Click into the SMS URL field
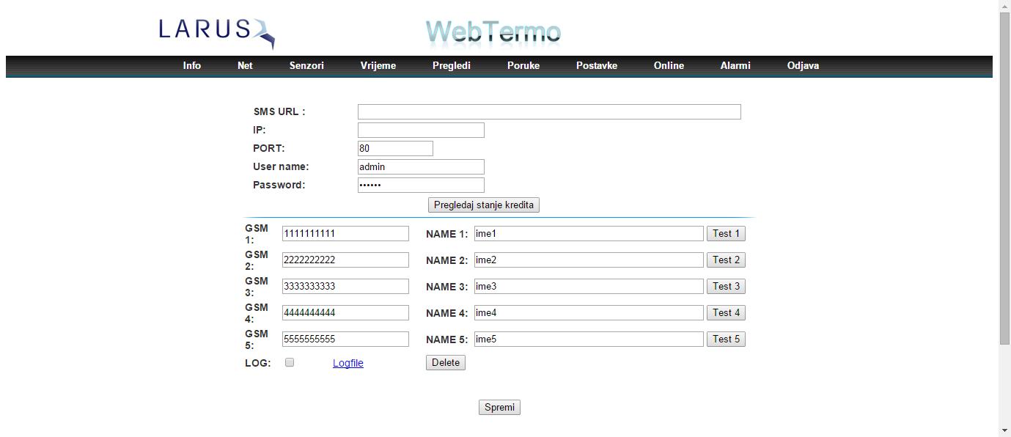This screenshot has width=1011, height=437. [x=549, y=112]
